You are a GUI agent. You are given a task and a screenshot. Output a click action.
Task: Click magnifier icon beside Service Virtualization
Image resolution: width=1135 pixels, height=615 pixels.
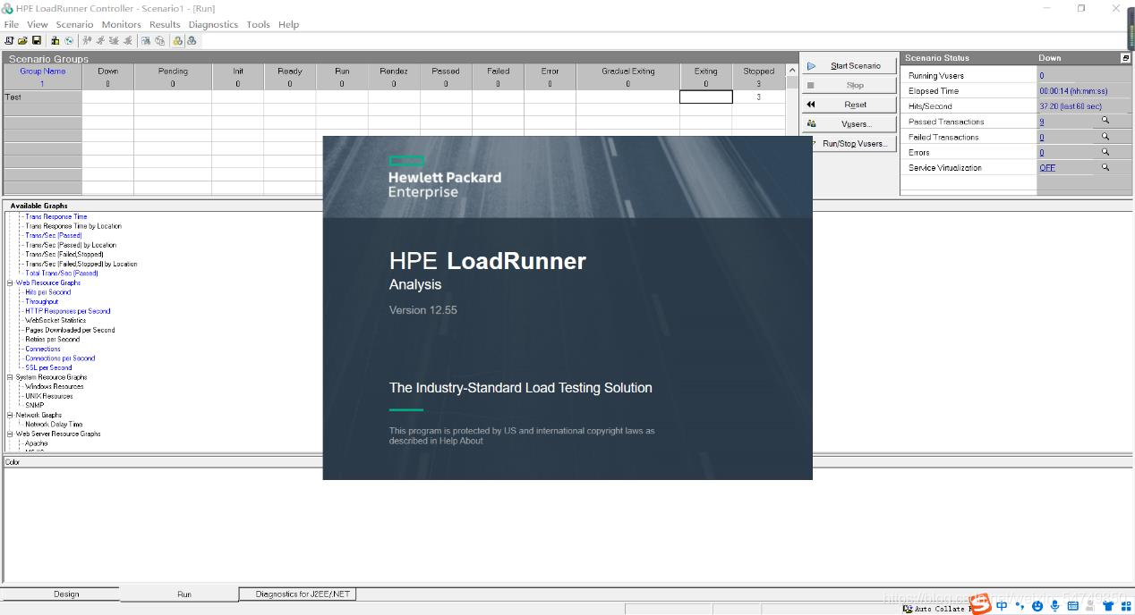click(x=1105, y=167)
